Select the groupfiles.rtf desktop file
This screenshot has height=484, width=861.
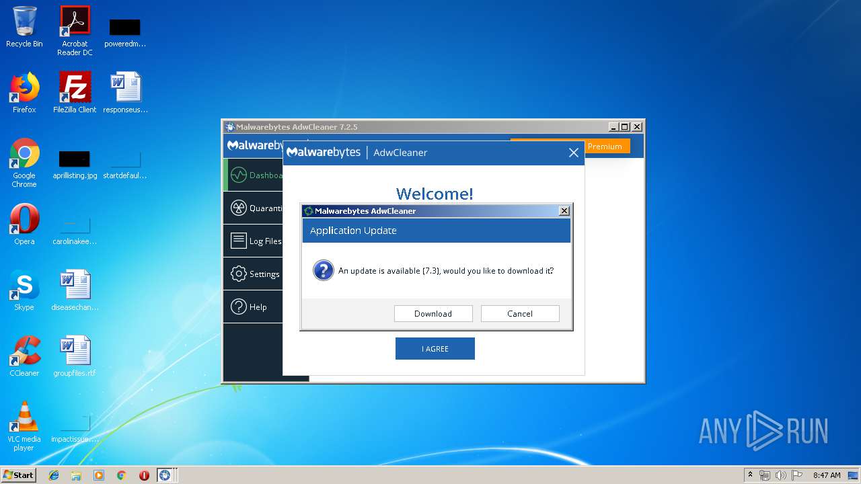[75, 356]
